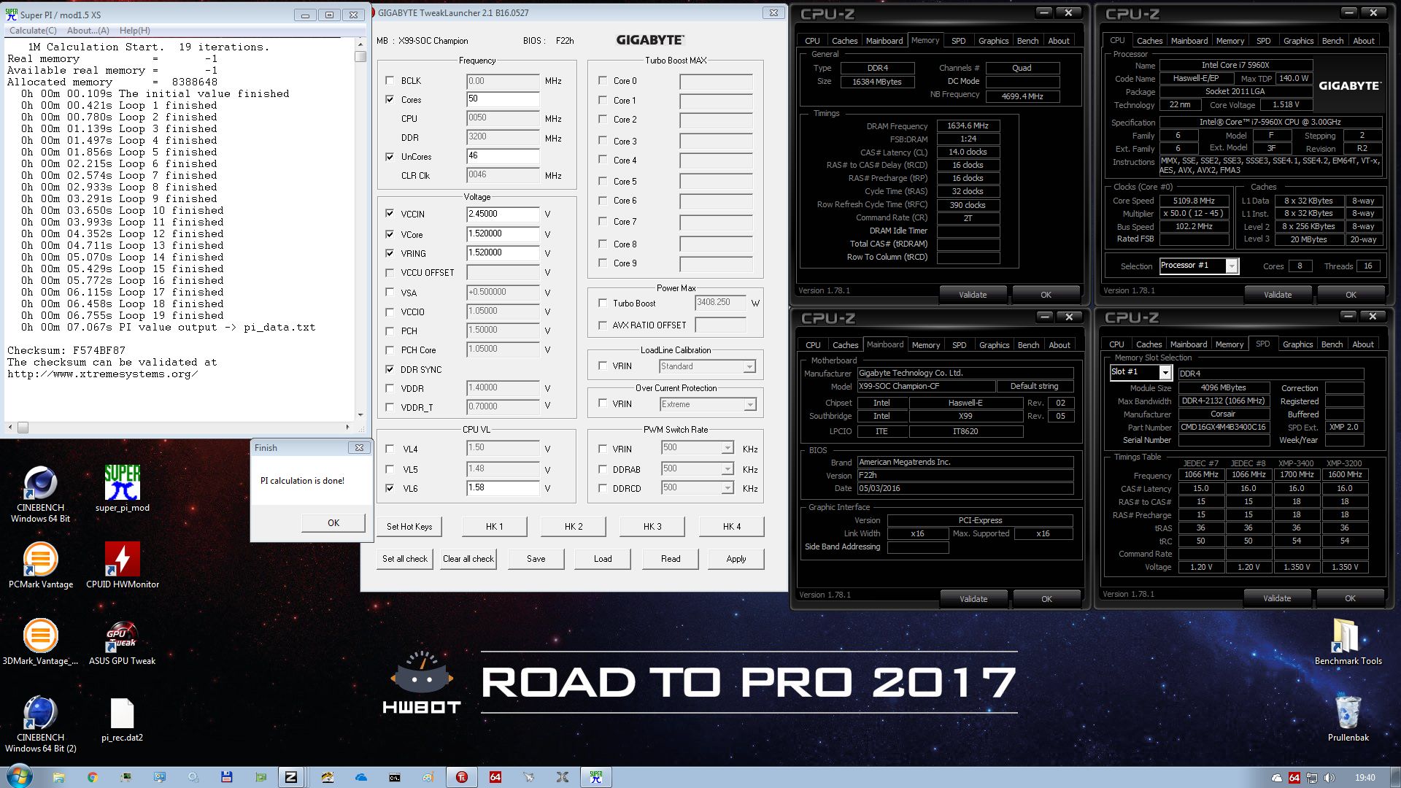Image resolution: width=1401 pixels, height=788 pixels.
Task: Click the VCore voltage input field
Action: pyautogui.click(x=503, y=234)
